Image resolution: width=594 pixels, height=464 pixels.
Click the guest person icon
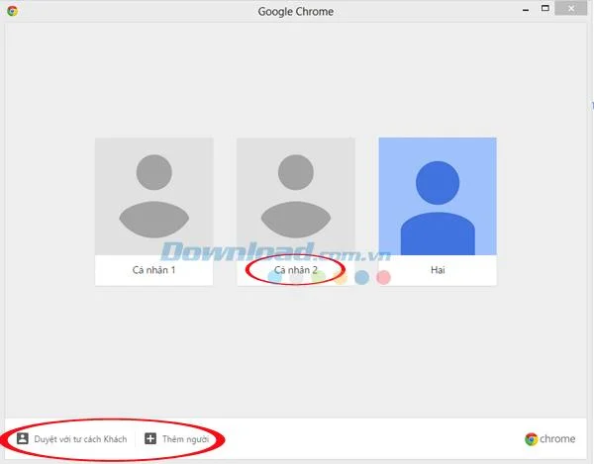(23, 438)
